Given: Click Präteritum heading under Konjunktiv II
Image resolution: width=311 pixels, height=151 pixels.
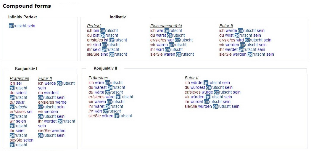Looking at the screenshot, I should (x=98, y=78).
